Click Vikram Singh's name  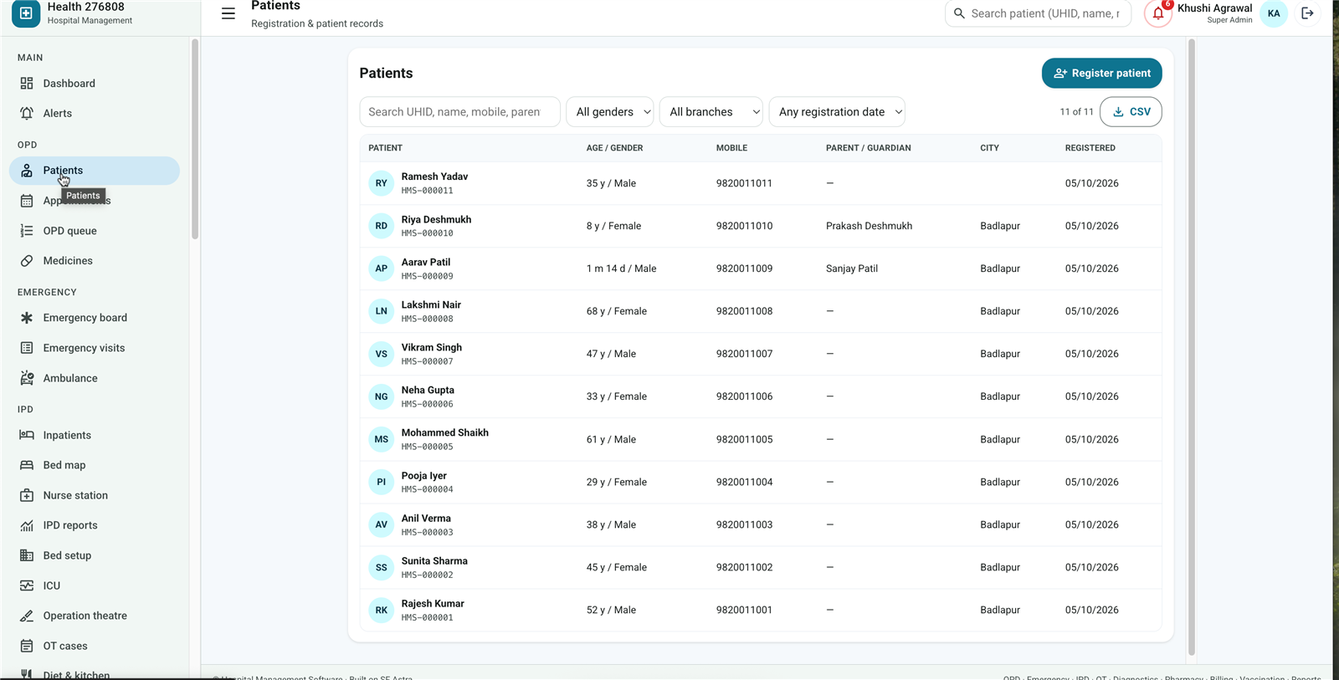(431, 347)
